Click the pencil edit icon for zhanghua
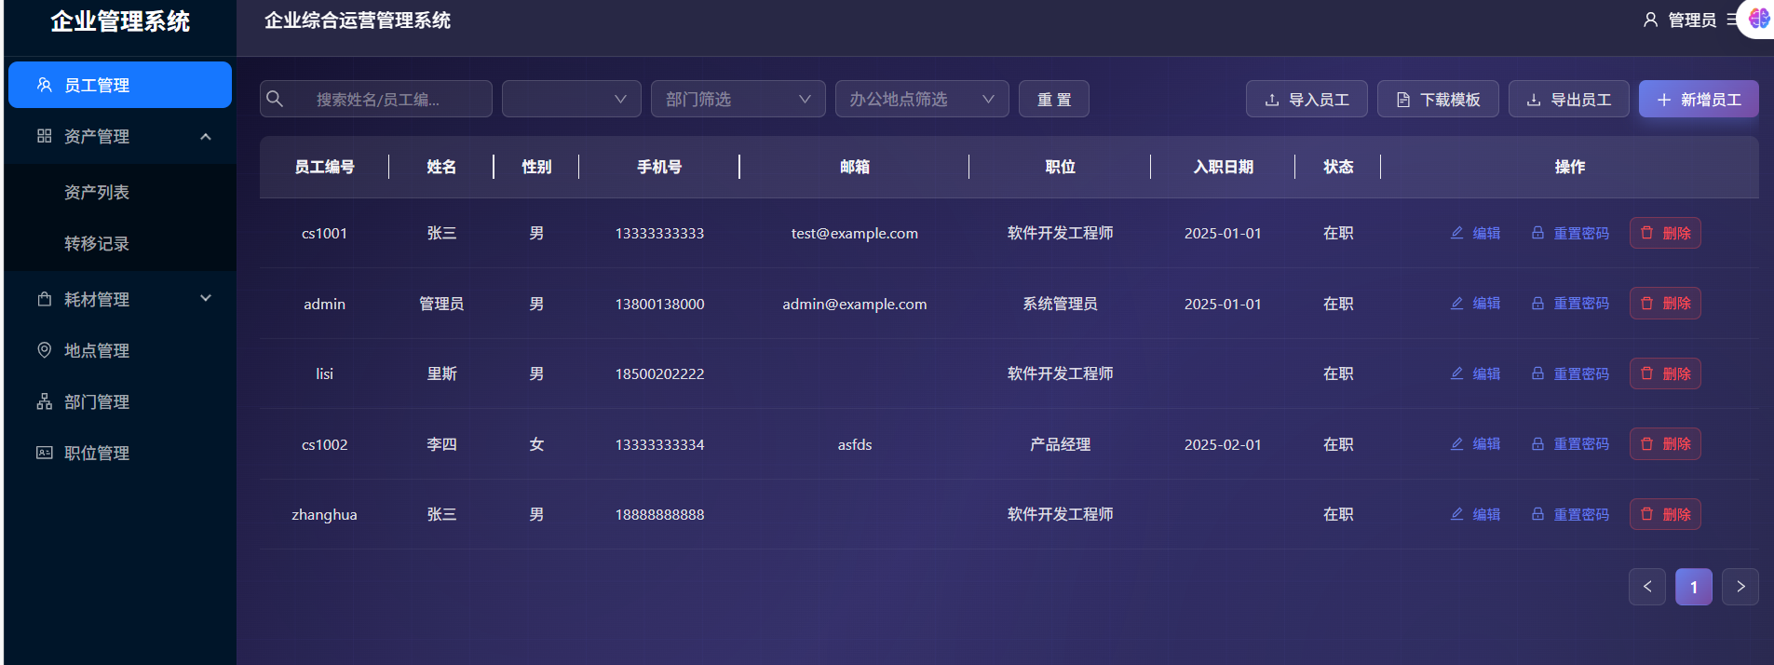The height and width of the screenshot is (665, 1774). (1456, 514)
